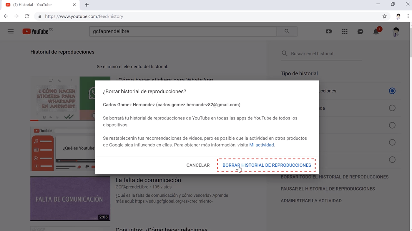
Task: Reload the page
Action: click(x=27, y=16)
